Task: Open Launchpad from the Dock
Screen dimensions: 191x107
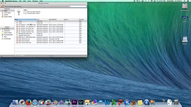Action: click(x=22, y=102)
